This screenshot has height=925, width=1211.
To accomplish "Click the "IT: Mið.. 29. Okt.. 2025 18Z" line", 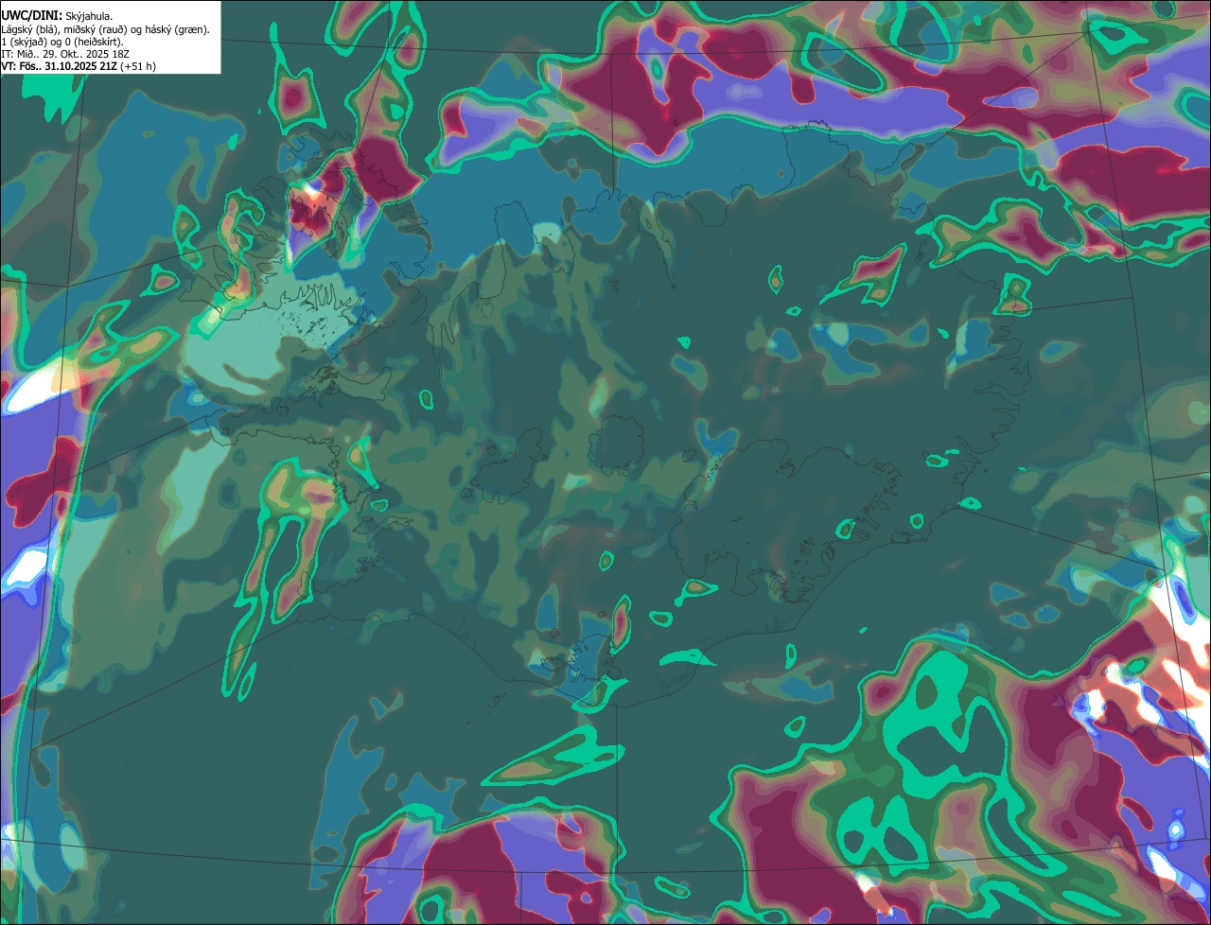I will (x=65, y=55).
